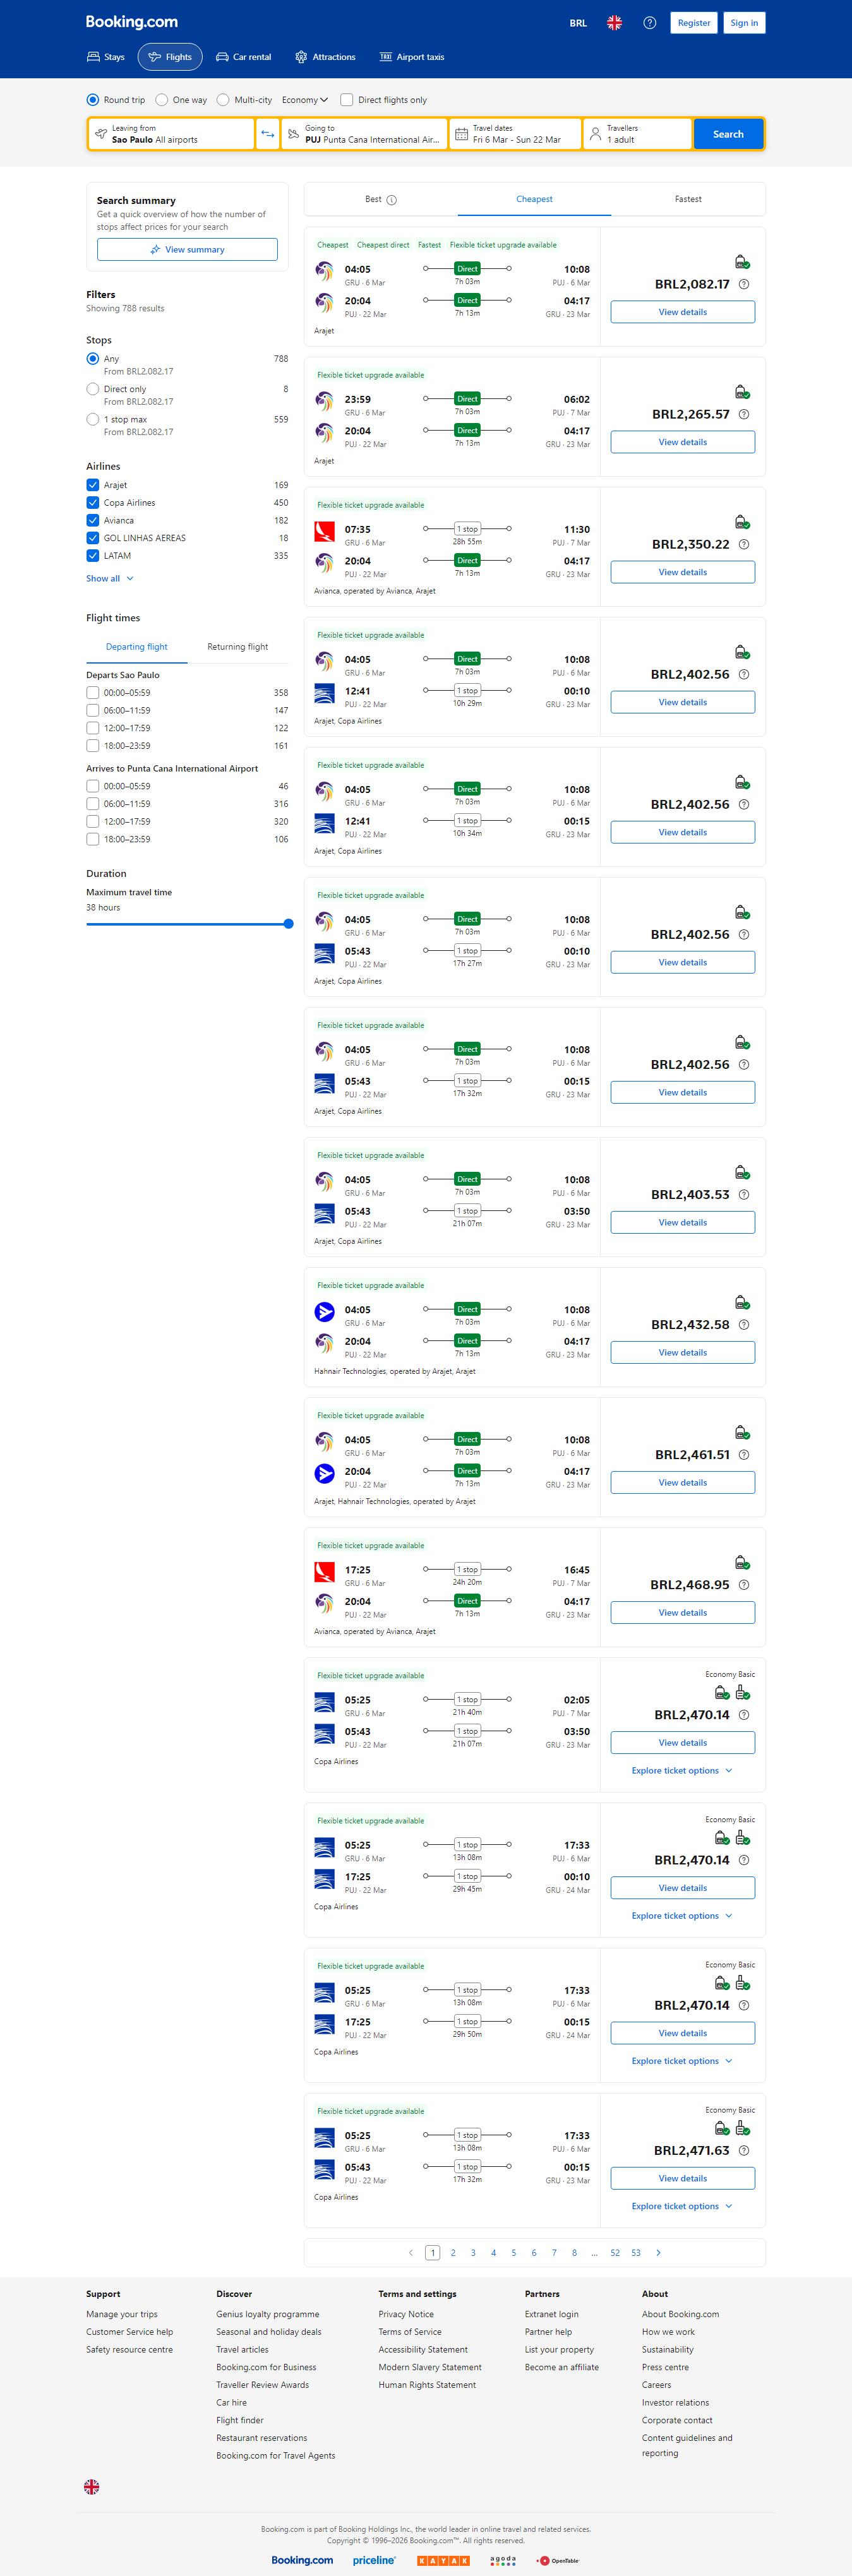The image size is (852, 2576).
Task: Switch to the Fastest sorting tab
Action: coord(687,199)
